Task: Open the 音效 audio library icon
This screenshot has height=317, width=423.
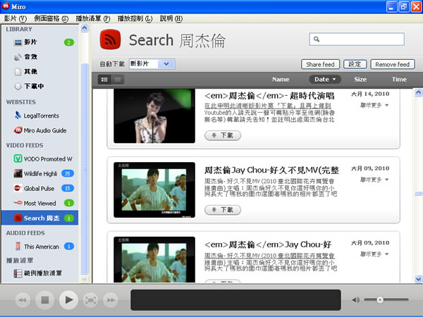Action: coord(18,57)
